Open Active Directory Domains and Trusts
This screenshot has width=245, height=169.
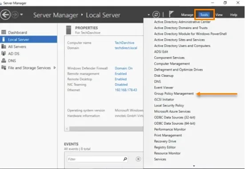pos(181,28)
